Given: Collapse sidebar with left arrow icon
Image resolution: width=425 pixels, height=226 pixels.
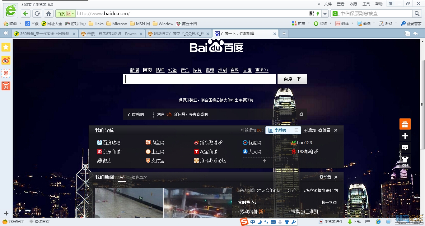Looking at the screenshot, I should [x=6, y=33].
